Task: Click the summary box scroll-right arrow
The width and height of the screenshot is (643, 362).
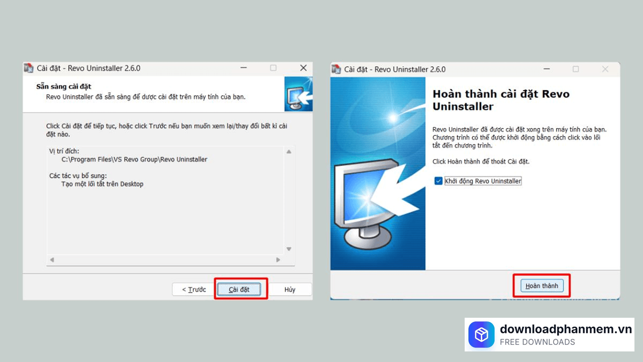Action: click(278, 260)
